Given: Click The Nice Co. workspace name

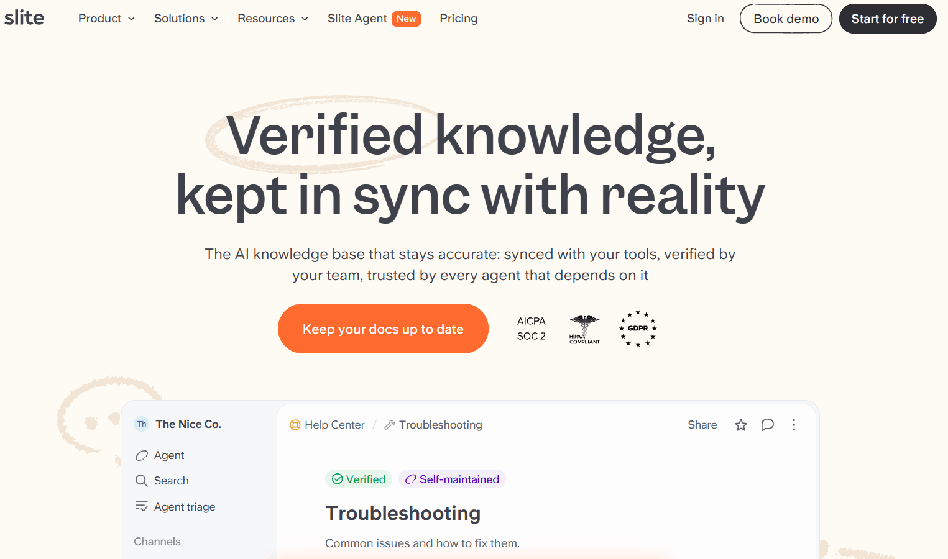Looking at the screenshot, I should click(x=188, y=424).
